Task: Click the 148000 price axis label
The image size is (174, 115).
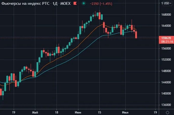Action: (x=166, y=71)
